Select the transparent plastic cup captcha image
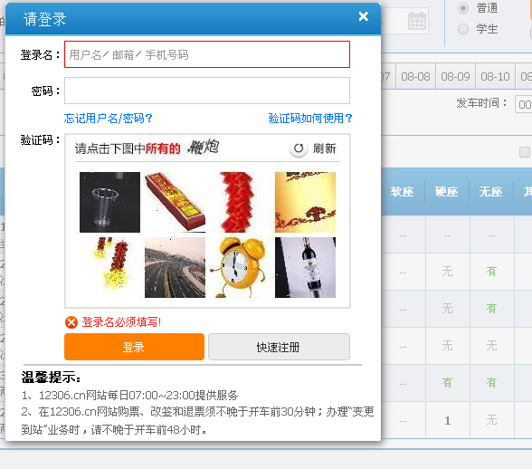This screenshot has height=469, width=532. click(109, 202)
